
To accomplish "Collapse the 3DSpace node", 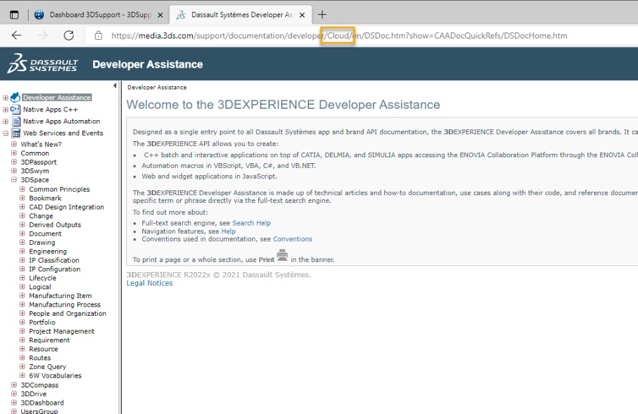I will tap(14, 180).
